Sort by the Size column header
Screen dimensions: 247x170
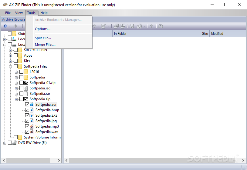point(194,34)
